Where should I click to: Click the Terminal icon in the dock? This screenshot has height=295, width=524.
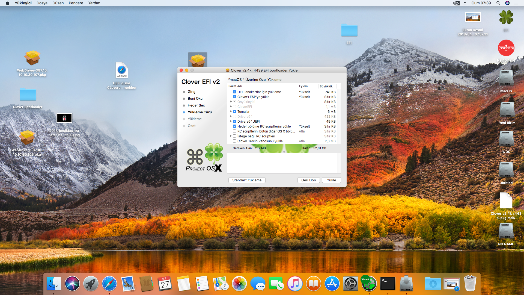(x=388, y=284)
